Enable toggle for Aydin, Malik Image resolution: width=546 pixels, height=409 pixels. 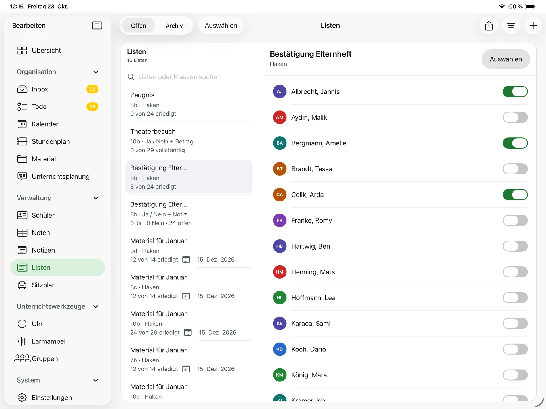515,117
